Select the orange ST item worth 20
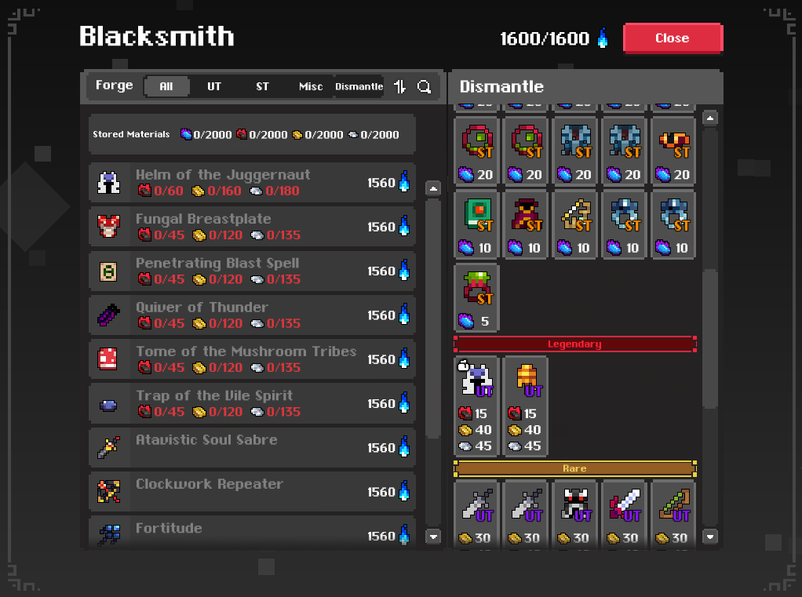802x597 pixels. [673, 151]
